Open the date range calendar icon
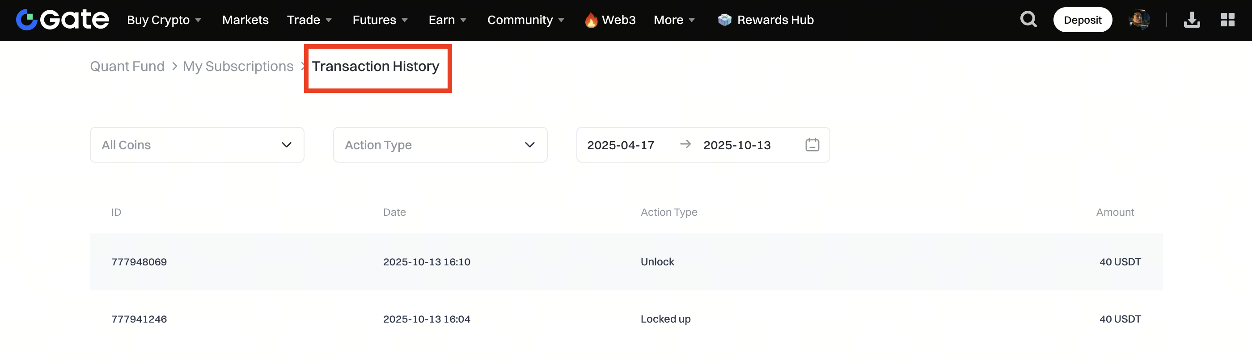This screenshot has height=361, width=1252. (x=812, y=145)
